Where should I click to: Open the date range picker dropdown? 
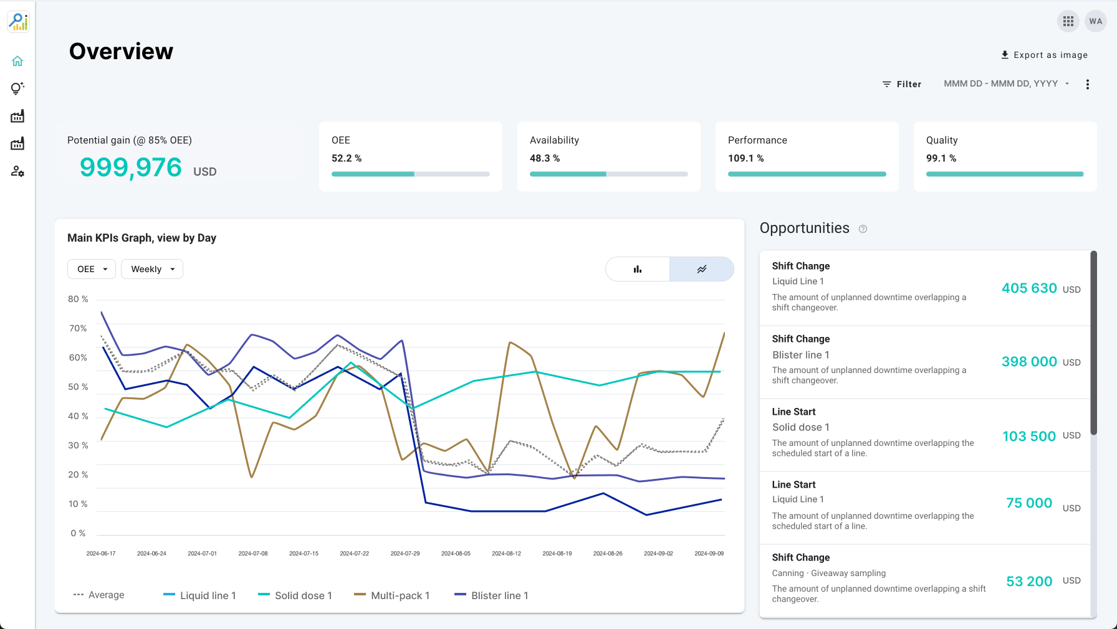click(1007, 83)
